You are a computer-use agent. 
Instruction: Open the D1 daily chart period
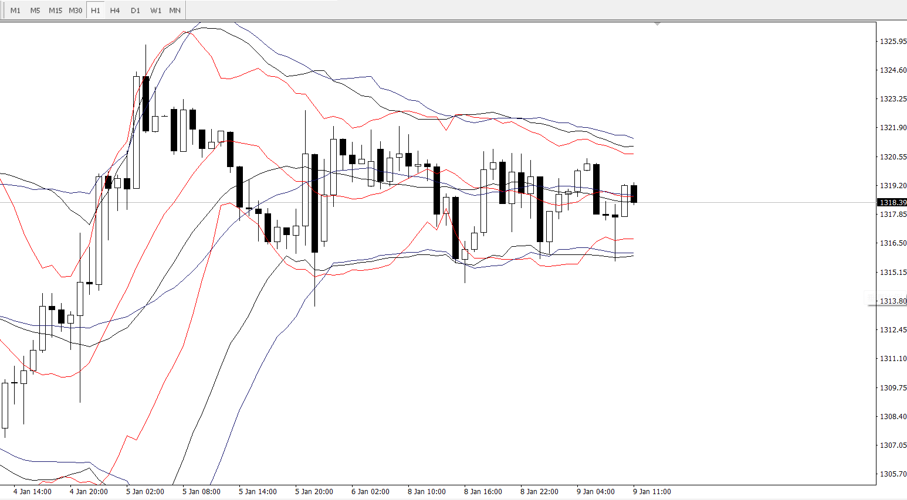tap(136, 11)
